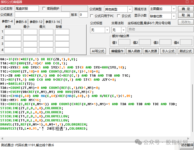Click the 坐标线位置 自动 input field
Viewport: 194px width, 150px height.
tap(160, 29)
